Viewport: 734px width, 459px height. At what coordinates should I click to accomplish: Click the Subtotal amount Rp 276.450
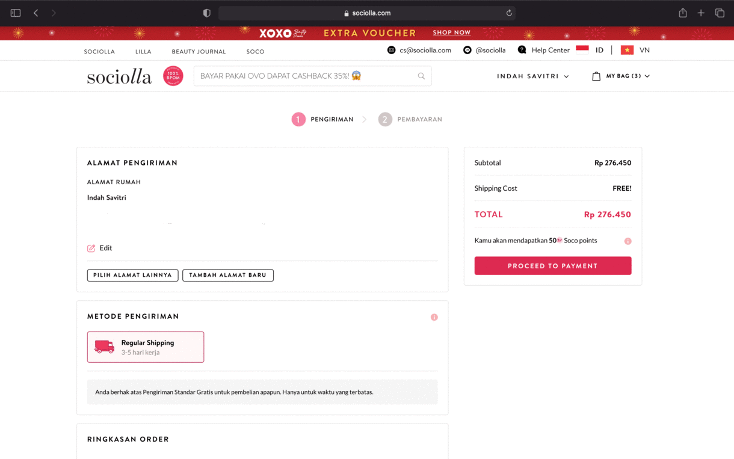612,163
